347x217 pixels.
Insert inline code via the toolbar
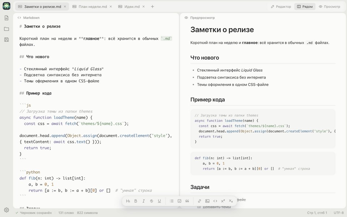[215, 201]
